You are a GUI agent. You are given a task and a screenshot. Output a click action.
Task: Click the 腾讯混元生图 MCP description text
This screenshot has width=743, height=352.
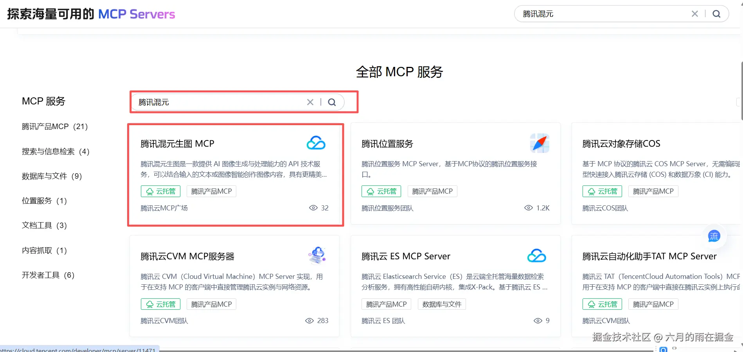[234, 169]
